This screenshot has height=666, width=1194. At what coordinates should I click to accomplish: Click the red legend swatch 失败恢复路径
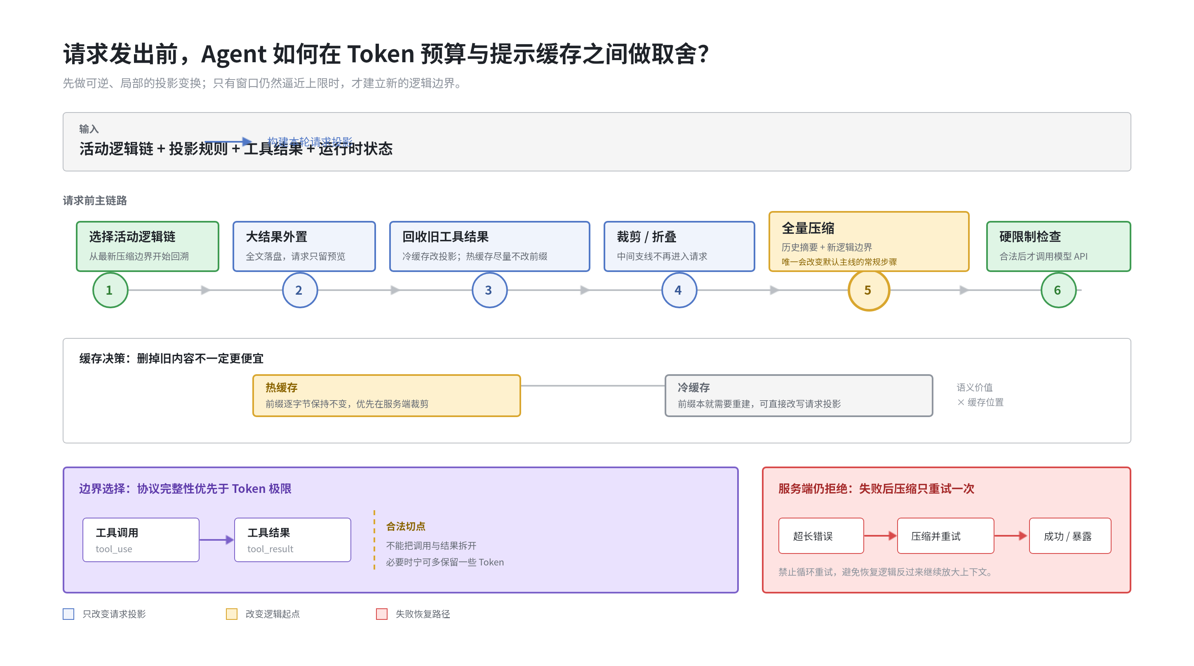coord(381,614)
